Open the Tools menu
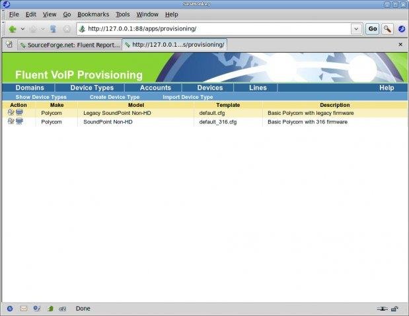Screen dimensions: 409x316 123,15
